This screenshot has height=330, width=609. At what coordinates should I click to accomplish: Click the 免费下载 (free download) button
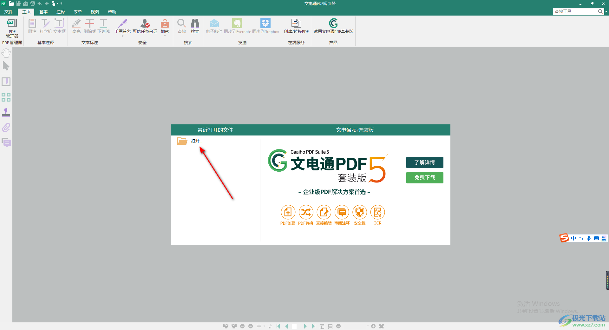pos(425,177)
